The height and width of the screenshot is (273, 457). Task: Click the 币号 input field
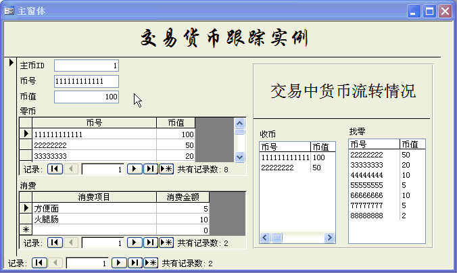pos(87,81)
